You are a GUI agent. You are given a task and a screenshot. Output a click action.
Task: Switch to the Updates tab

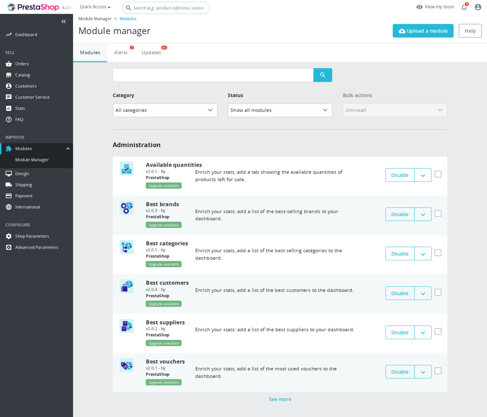pos(151,53)
